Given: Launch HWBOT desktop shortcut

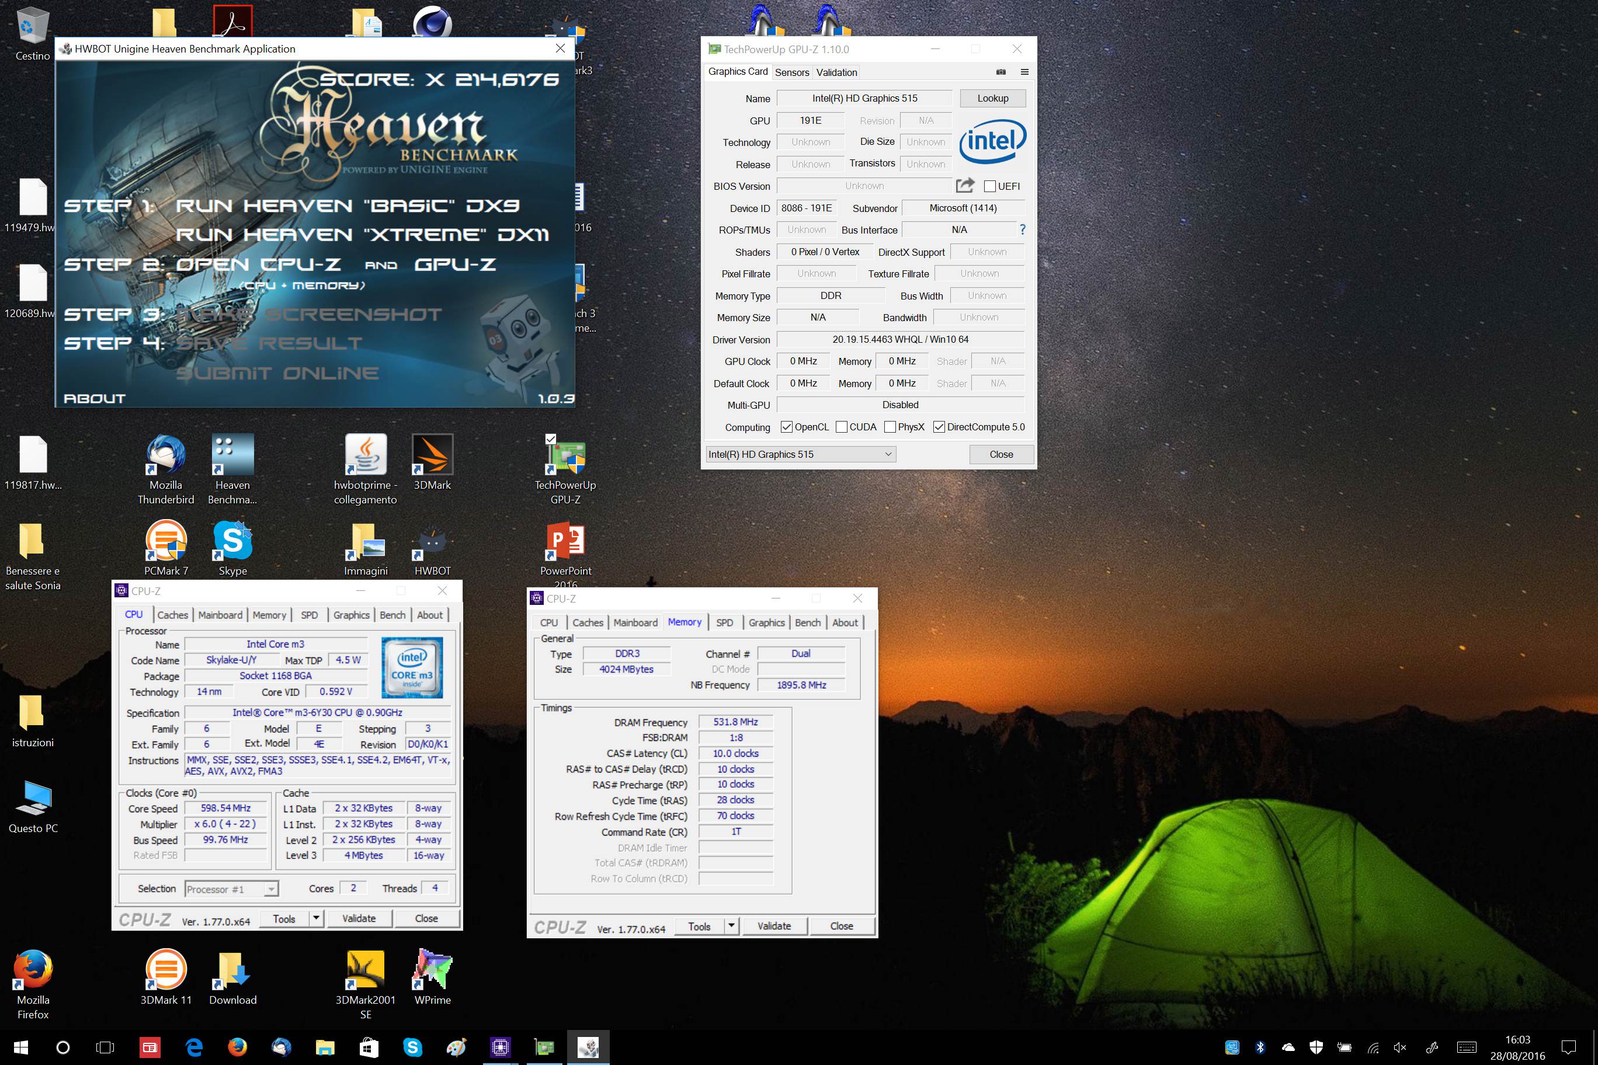Looking at the screenshot, I should point(432,548).
